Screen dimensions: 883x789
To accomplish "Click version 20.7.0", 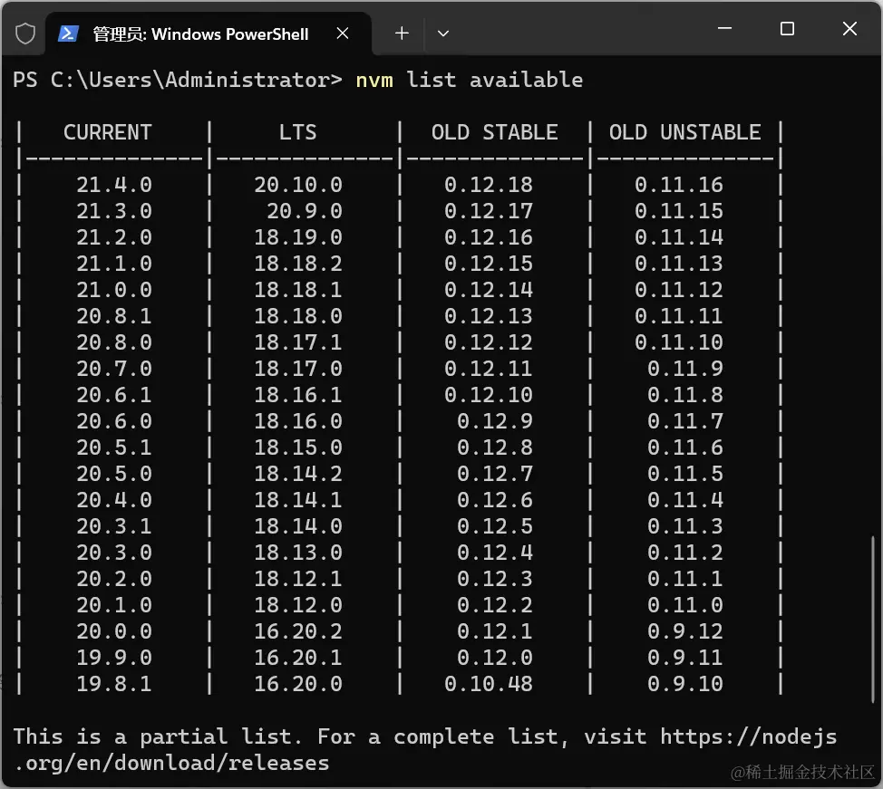I will 114,369.
